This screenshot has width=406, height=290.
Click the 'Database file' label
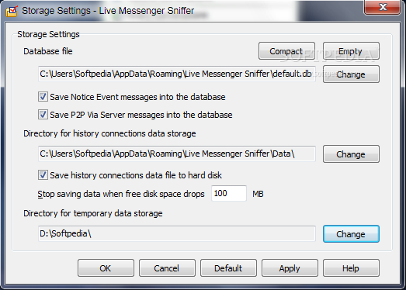coord(48,51)
